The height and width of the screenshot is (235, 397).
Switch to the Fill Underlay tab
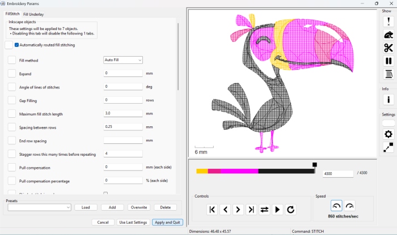(33, 14)
